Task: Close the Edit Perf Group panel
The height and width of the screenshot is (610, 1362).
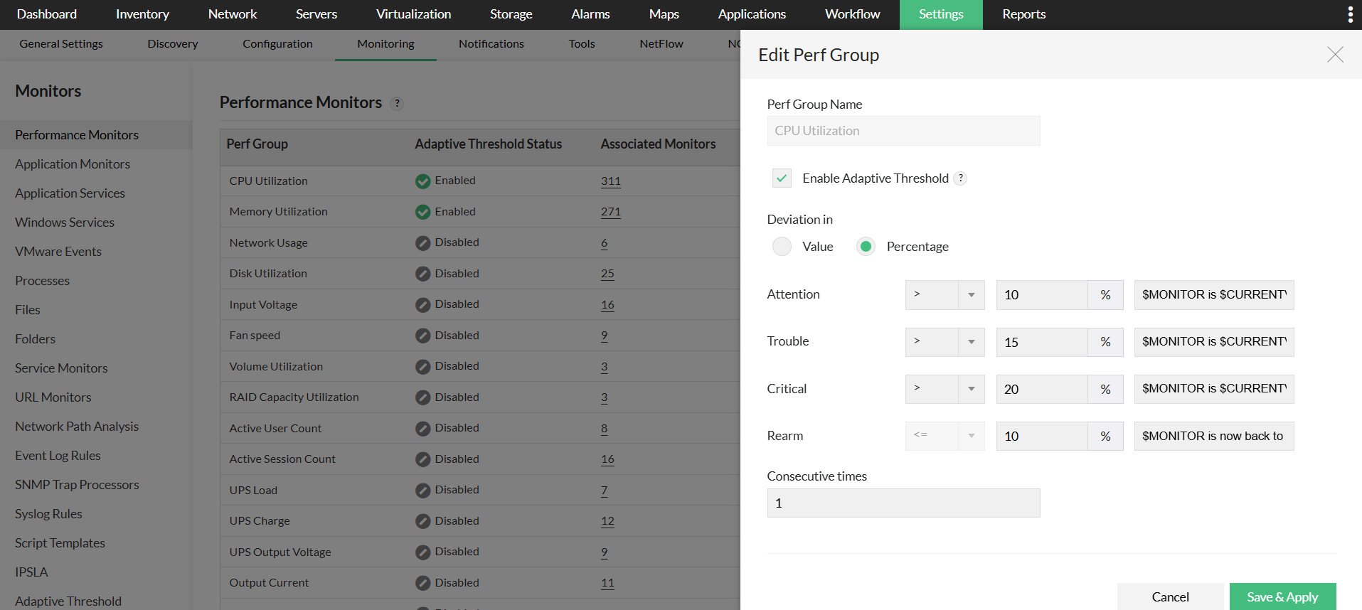Action: [1335, 55]
